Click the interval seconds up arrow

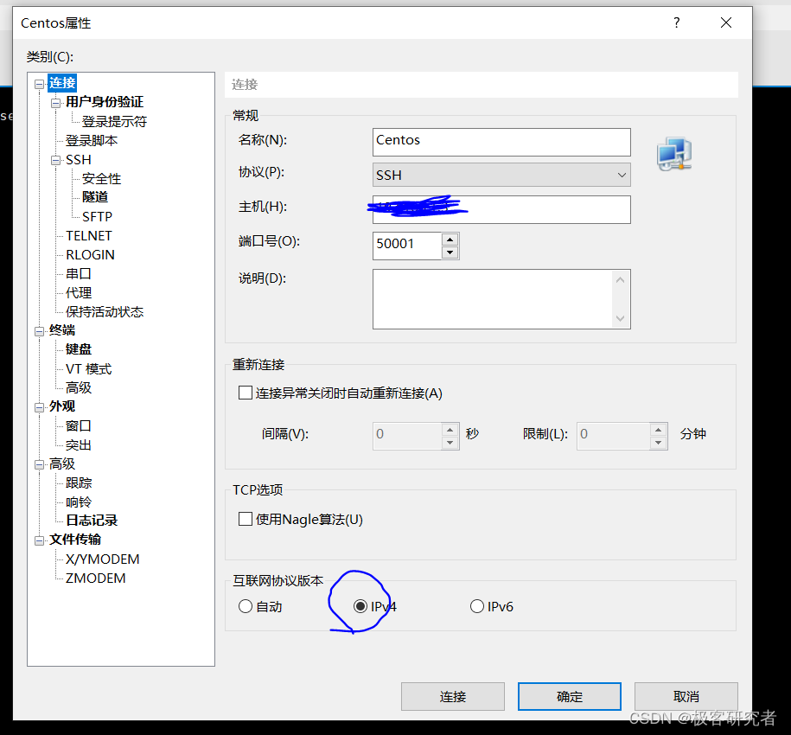(450, 429)
